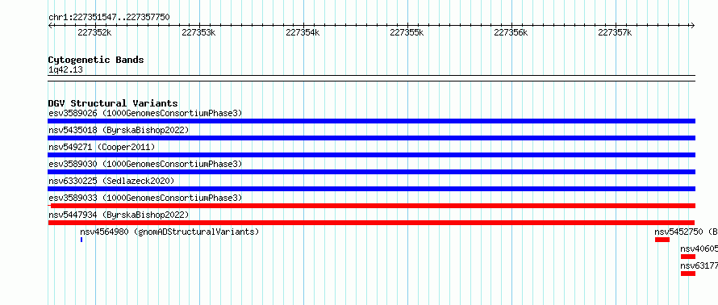Click the 227356k ruler tick label
718x305 pixels.
click(511, 32)
